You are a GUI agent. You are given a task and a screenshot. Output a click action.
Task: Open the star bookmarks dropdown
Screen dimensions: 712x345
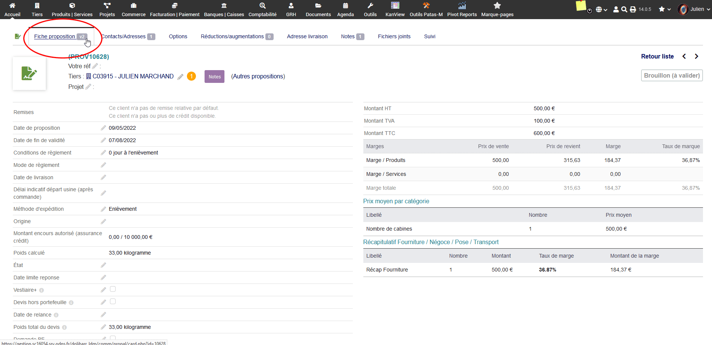pos(665,9)
